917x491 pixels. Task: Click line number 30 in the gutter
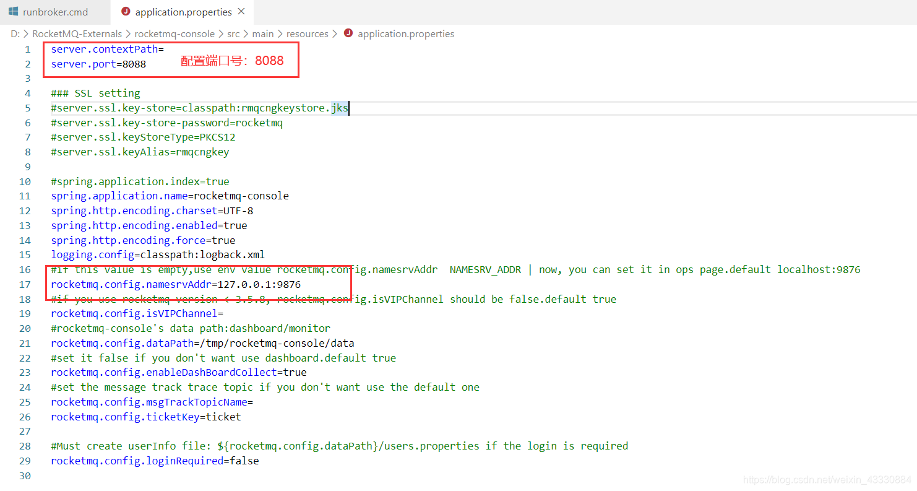click(x=25, y=476)
